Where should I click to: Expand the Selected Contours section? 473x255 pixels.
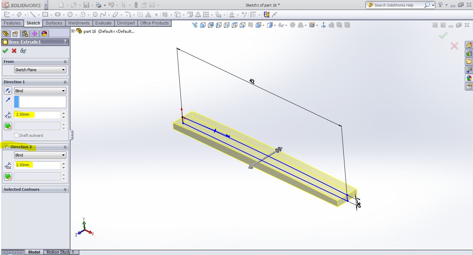(65, 189)
